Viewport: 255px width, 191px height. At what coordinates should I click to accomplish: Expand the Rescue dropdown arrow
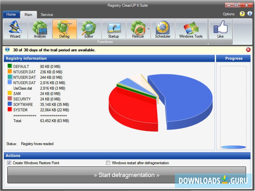pyautogui.click(x=148, y=29)
